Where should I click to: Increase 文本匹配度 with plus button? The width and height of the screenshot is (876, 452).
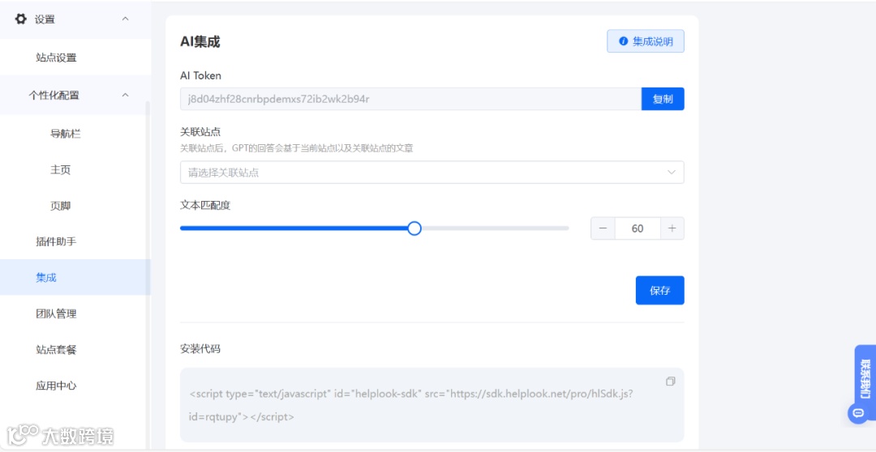coord(672,228)
